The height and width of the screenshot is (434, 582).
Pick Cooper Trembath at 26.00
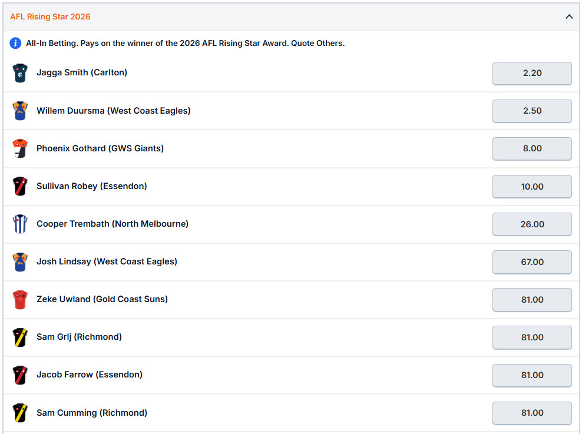pyautogui.click(x=532, y=224)
